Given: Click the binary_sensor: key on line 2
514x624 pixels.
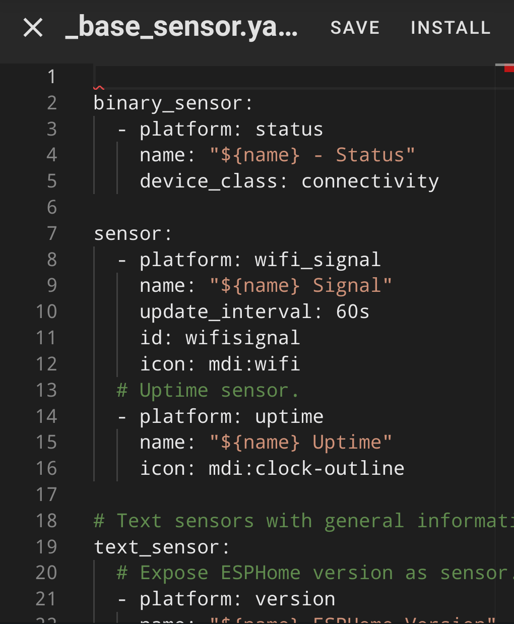Looking at the screenshot, I should point(173,103).
